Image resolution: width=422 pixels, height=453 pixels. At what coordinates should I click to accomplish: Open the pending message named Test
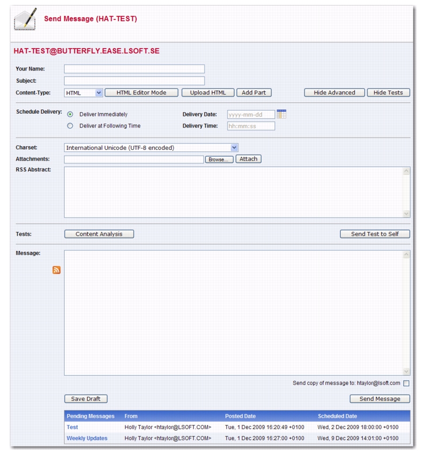(72, 427)
